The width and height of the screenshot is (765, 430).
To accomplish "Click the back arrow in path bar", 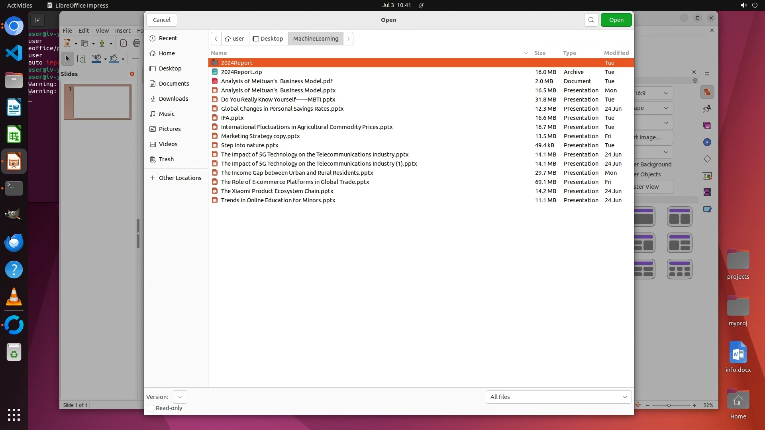I will pos(216,39).
